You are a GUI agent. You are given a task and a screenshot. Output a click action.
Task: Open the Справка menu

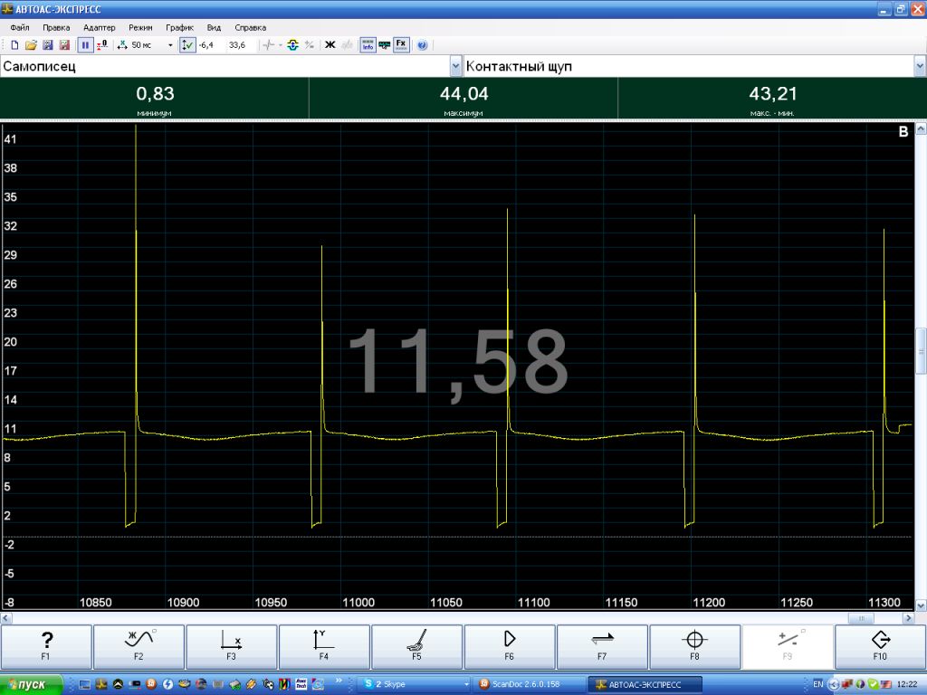(251, 27)
